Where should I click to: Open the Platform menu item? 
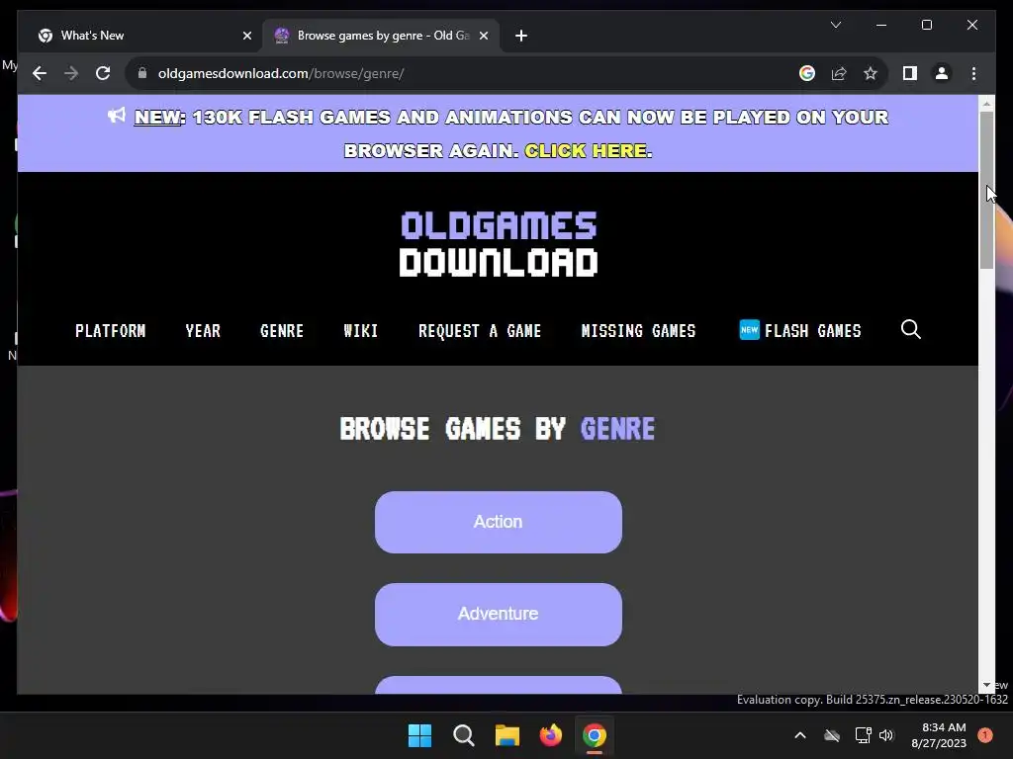(x=111, y=331)
